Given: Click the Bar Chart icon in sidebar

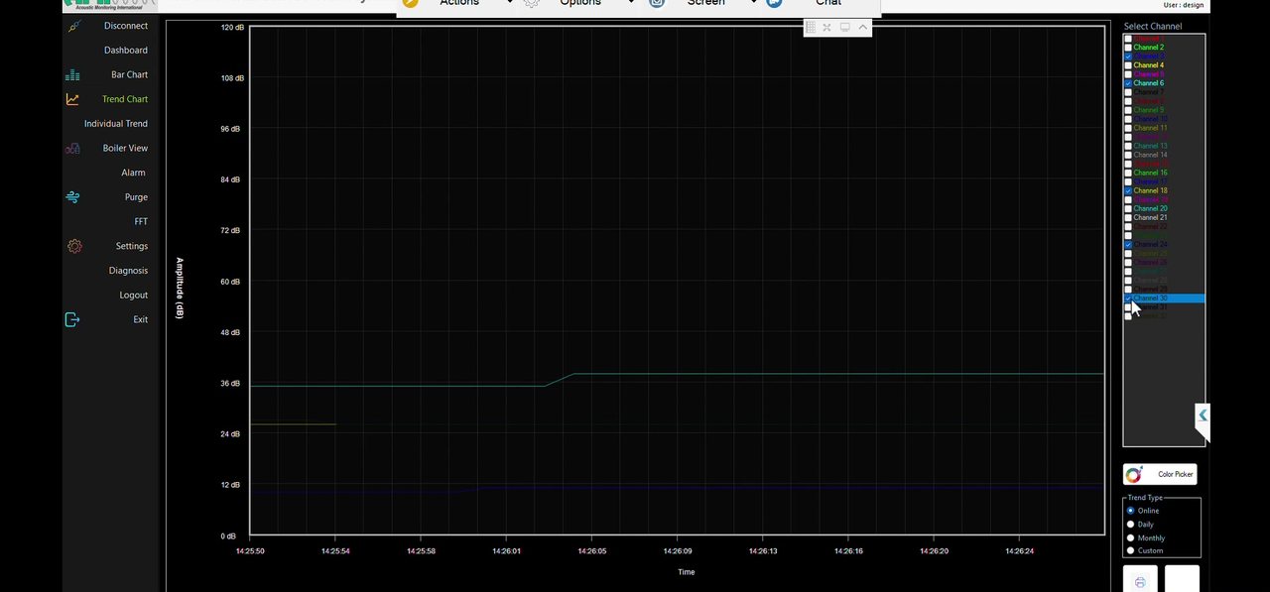Looking at the screenshot, I should point(72,75).
